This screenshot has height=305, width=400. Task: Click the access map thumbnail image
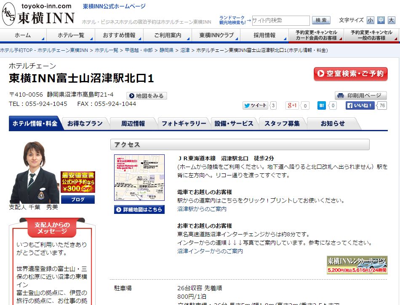[139, 178]
